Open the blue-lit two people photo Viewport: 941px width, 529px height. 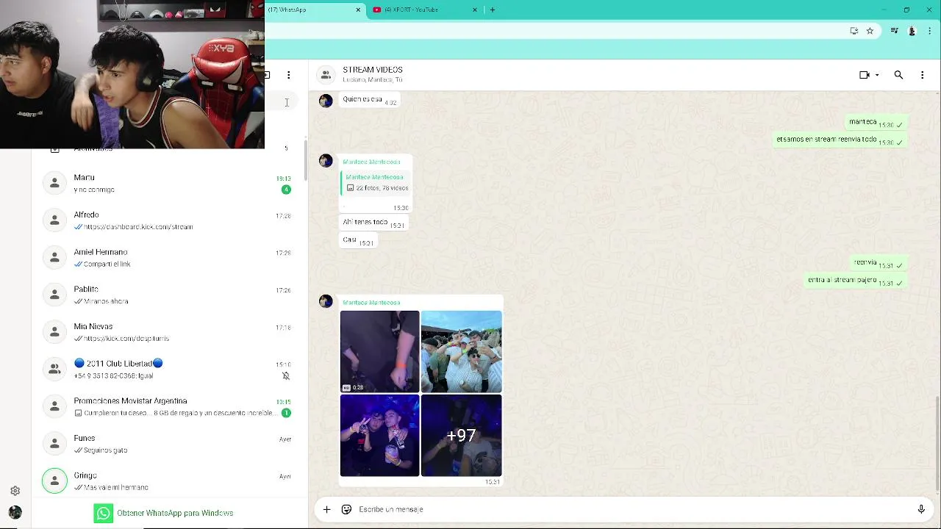(379, 436)
